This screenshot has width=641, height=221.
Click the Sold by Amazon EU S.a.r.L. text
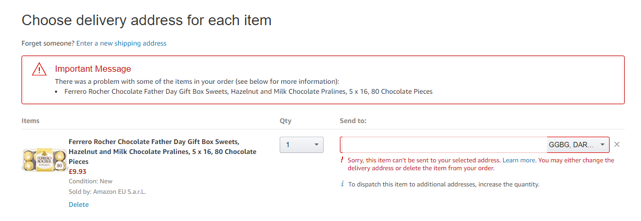click(107, 192)
